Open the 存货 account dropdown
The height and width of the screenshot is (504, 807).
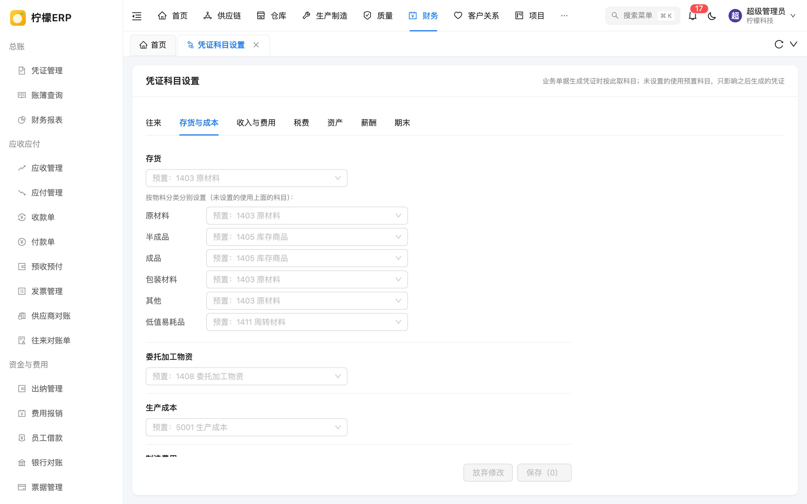point(246,178)
